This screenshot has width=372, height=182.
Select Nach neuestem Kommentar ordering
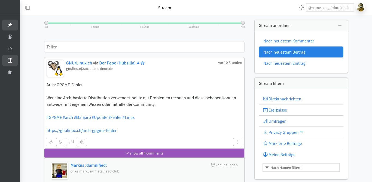(289, 41)
